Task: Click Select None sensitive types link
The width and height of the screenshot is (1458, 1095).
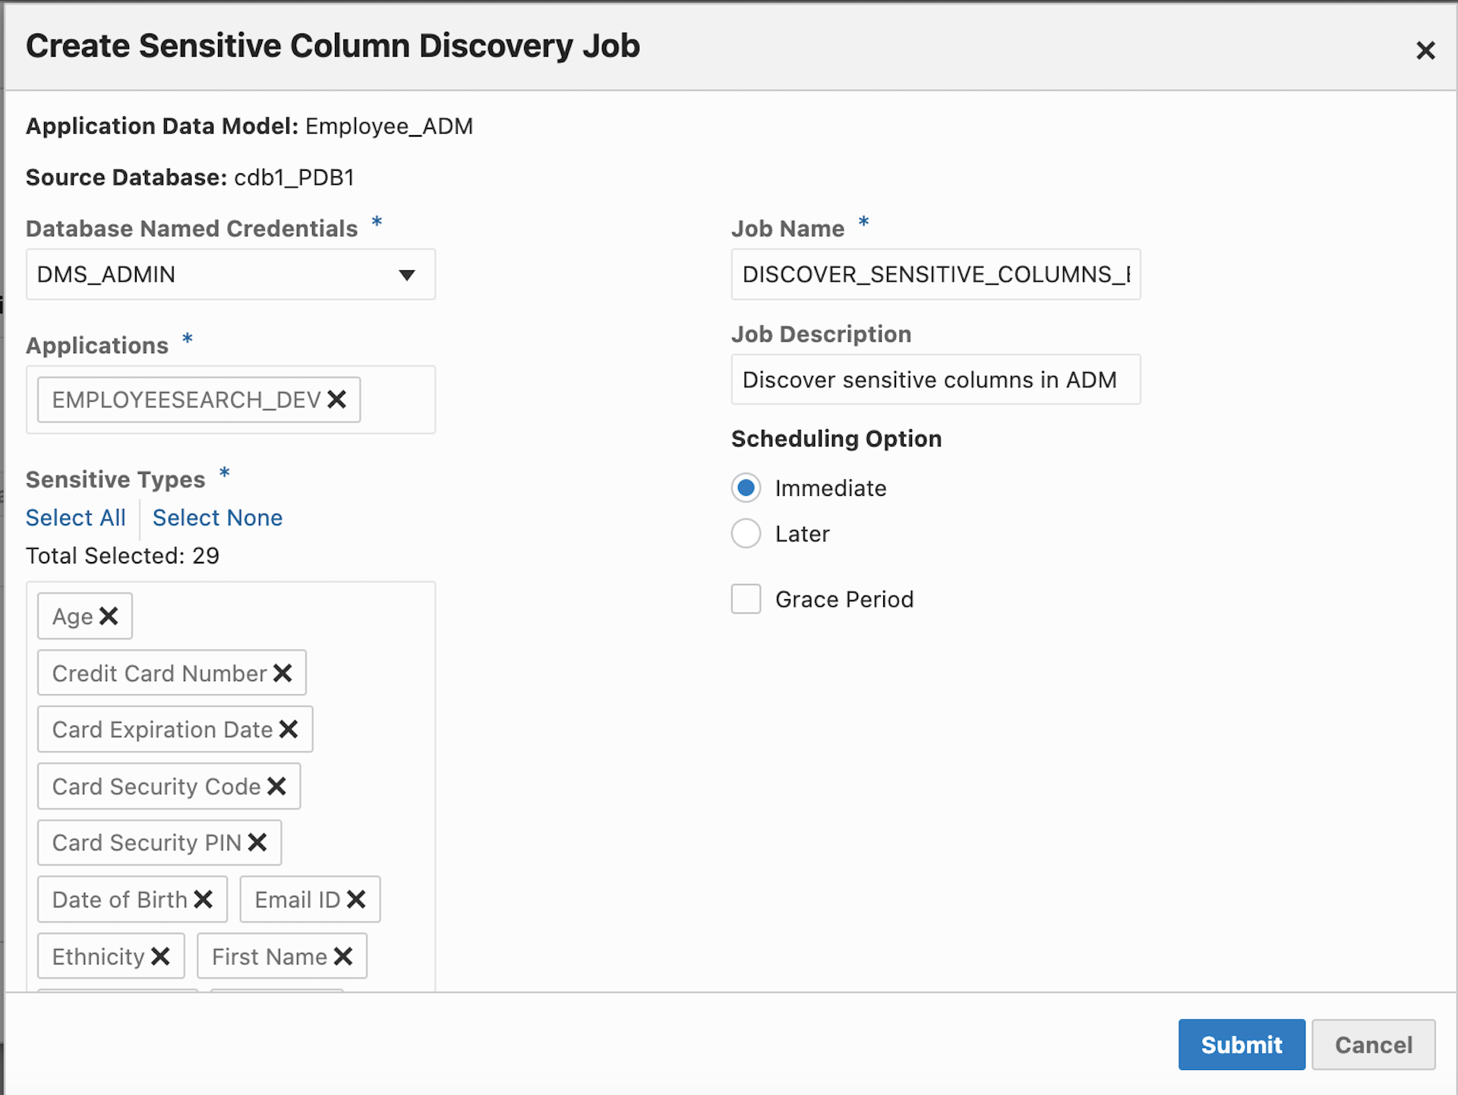Action: (x=217, y=517)
